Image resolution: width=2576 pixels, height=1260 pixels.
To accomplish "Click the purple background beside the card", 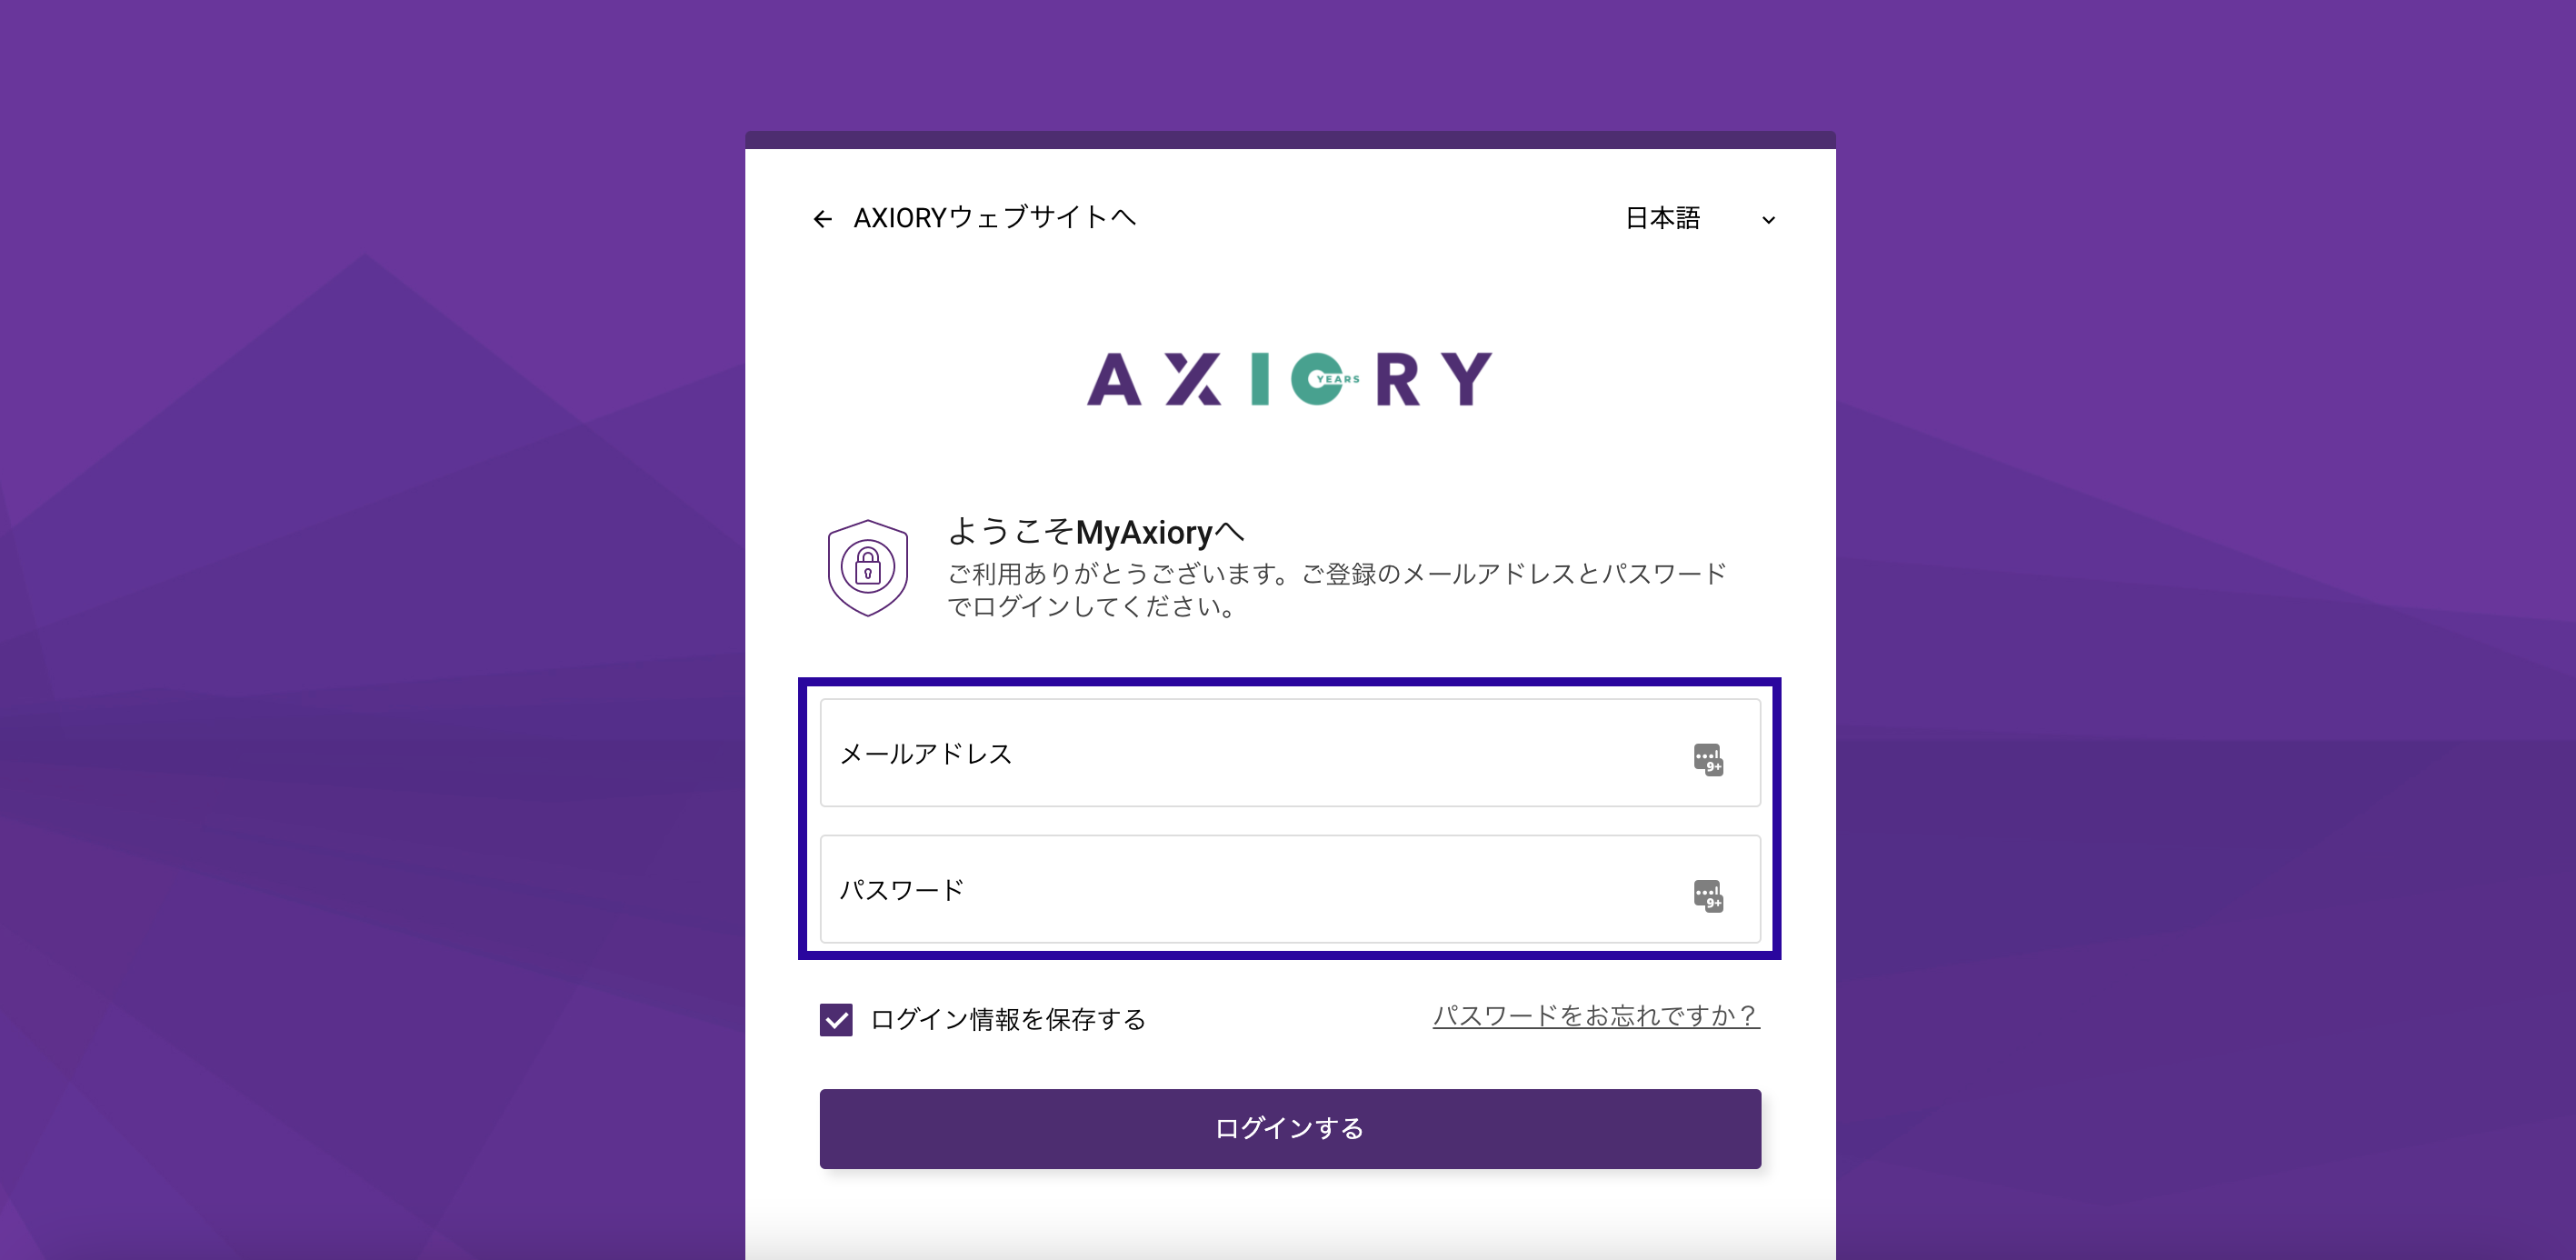I will (x=370, y=630).
